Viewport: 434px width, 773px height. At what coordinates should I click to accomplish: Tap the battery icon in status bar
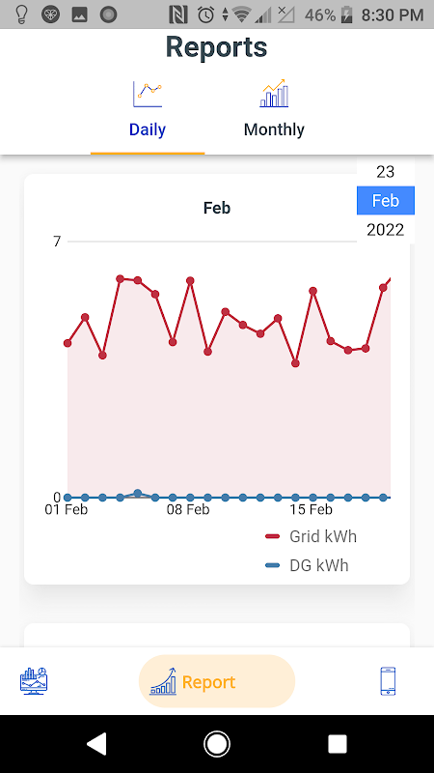tap(347, 14)
